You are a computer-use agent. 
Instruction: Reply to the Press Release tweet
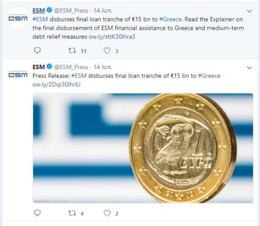coord(37,213)
